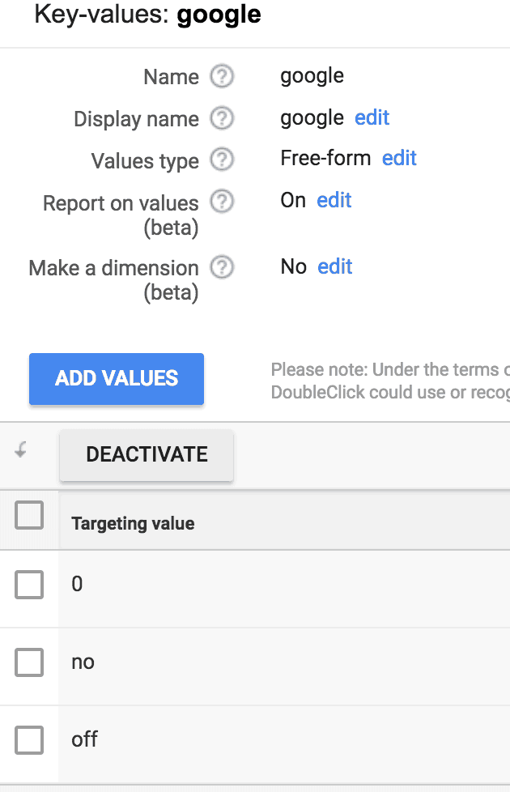Click the Report on values On text
The image size is (510, 792).
[x=293, y=200]
